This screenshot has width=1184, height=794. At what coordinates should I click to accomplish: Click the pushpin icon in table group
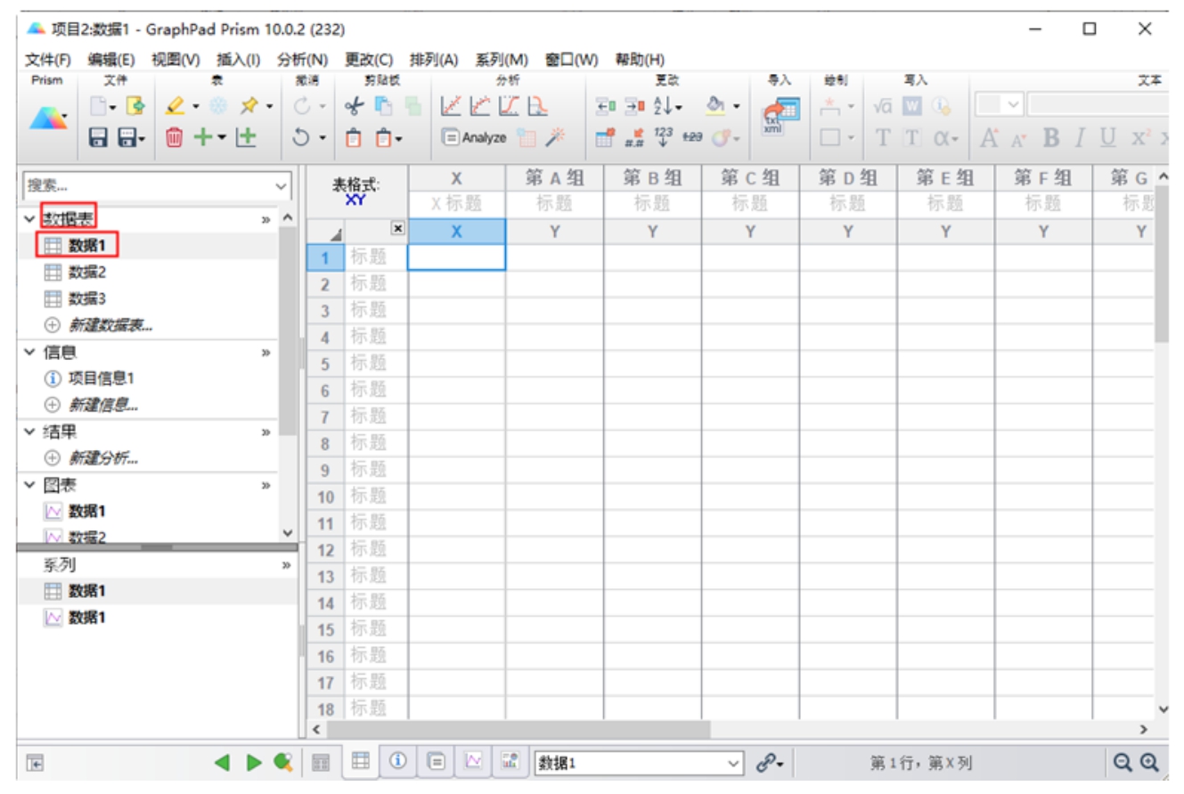tap(249, 107)
